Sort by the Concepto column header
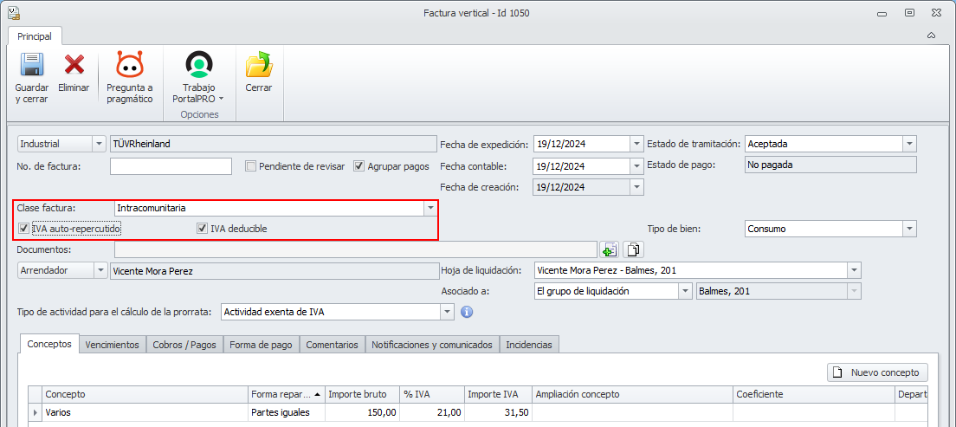This screenshot has width=956, height=427. click(x=145, y=395)
